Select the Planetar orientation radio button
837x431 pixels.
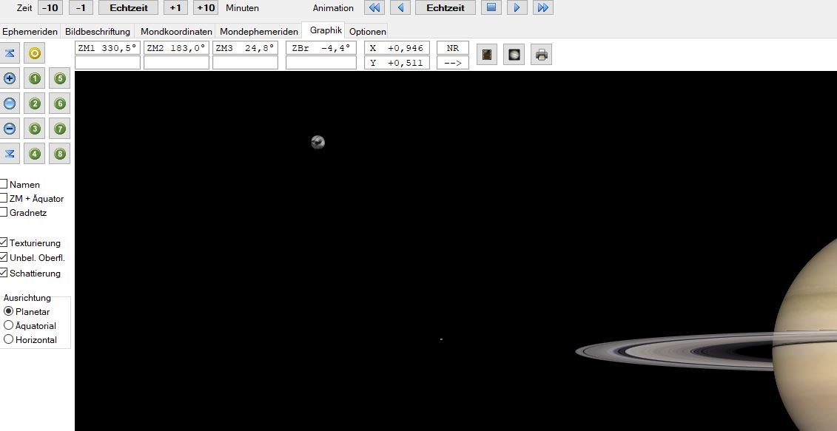(9, 311)
